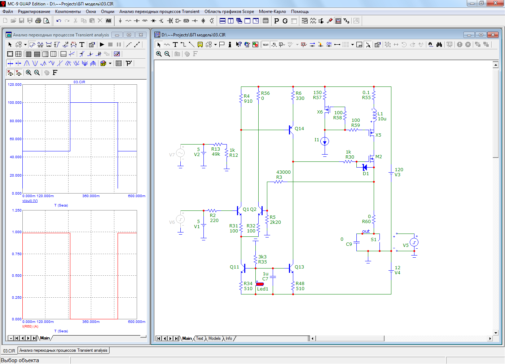Image resolution: width=505 pixels, height=364 pixels.
Task: Expand the dropdown next to grid dots icon
Action: pos(352,45)
